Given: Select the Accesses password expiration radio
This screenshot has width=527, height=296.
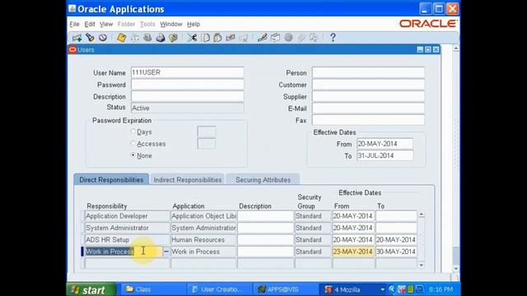Looking at the screenshot, I should [x=133, y=143].
